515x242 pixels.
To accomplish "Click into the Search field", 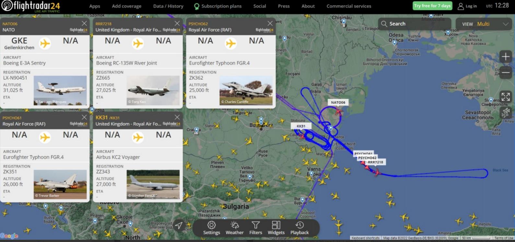I will (414, 24).
